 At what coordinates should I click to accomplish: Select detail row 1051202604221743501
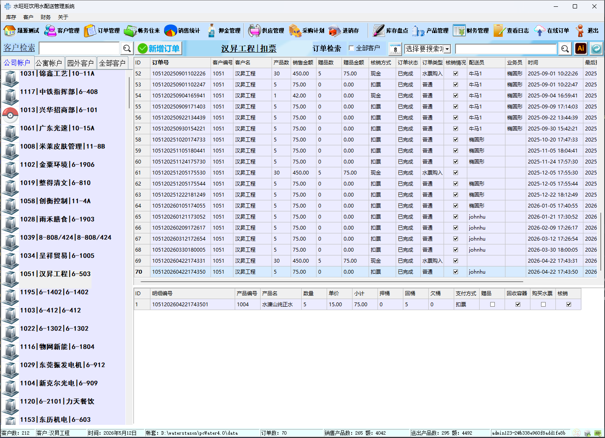pos(357,304)
